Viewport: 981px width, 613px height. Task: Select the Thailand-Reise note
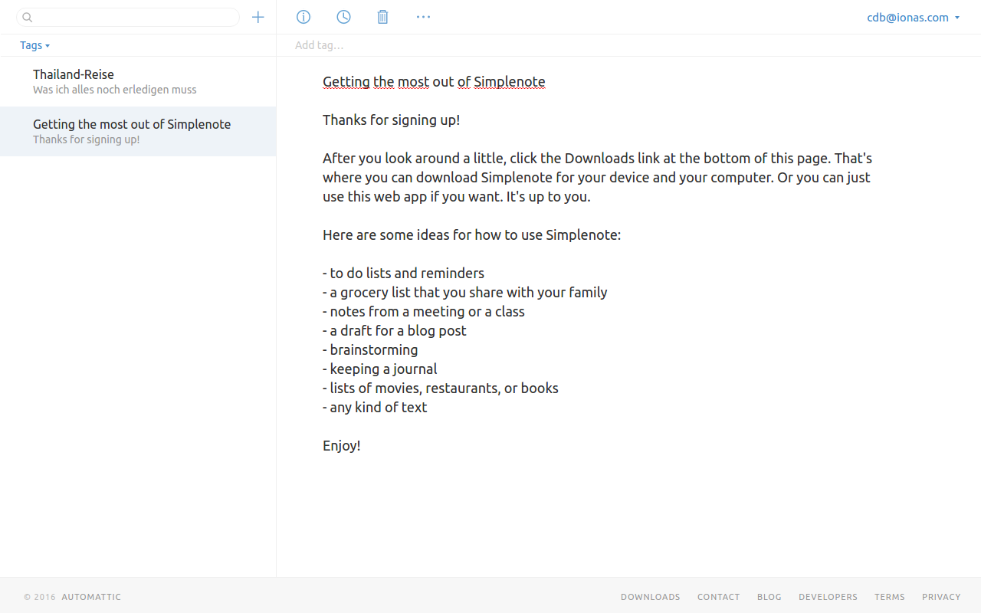[138, 81]
